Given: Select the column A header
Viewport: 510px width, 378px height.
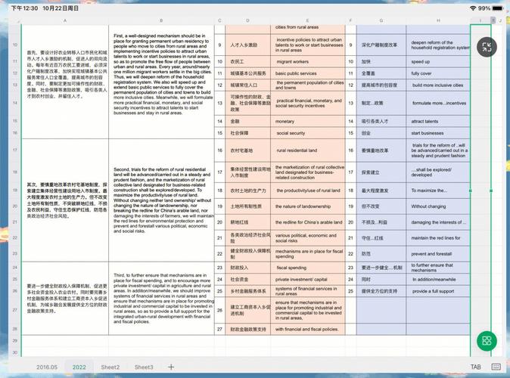Looking at the screenshot, I should tap(65, 20).
